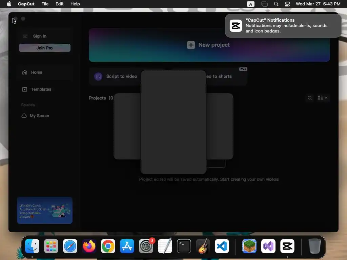Open the Help menu
This screenshot has height=260, width=347.
coord(75,4)
